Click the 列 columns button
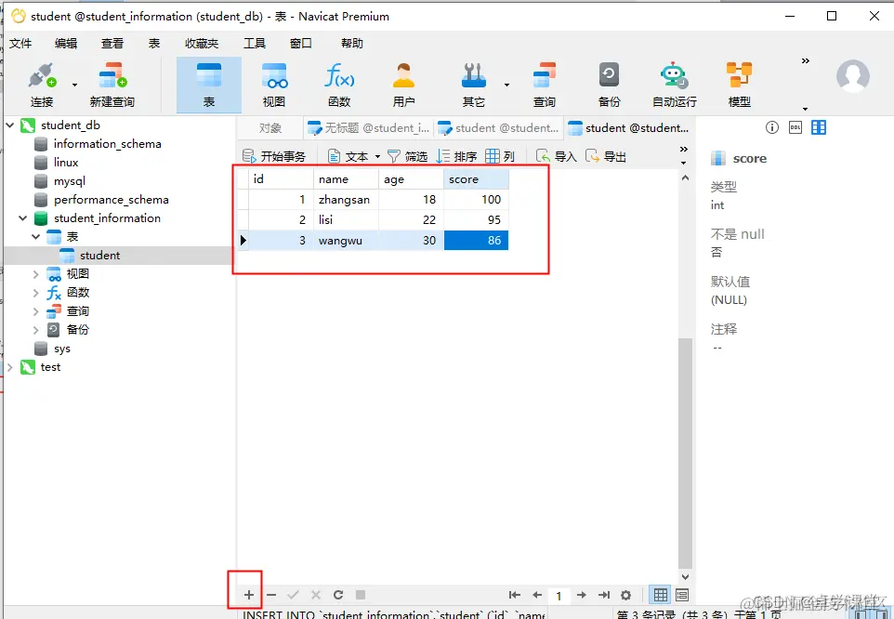 [500, 156]
